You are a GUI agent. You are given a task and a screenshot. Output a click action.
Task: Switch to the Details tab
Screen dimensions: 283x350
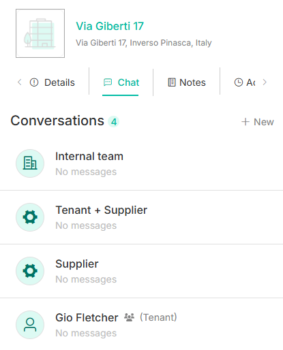pos(53,82)
